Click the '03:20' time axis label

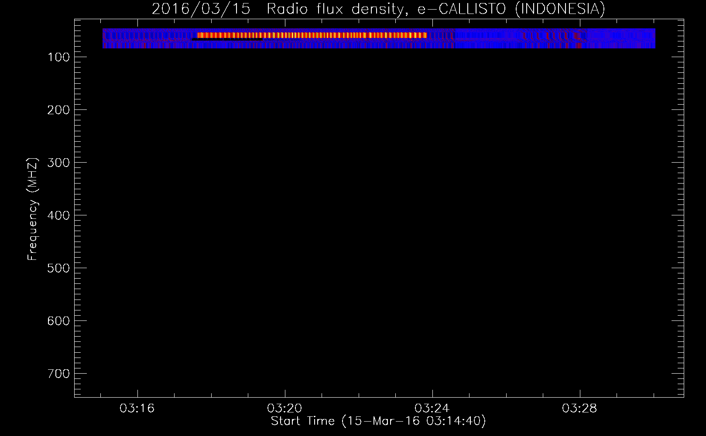pyautogui.click(x=284, y=409)
